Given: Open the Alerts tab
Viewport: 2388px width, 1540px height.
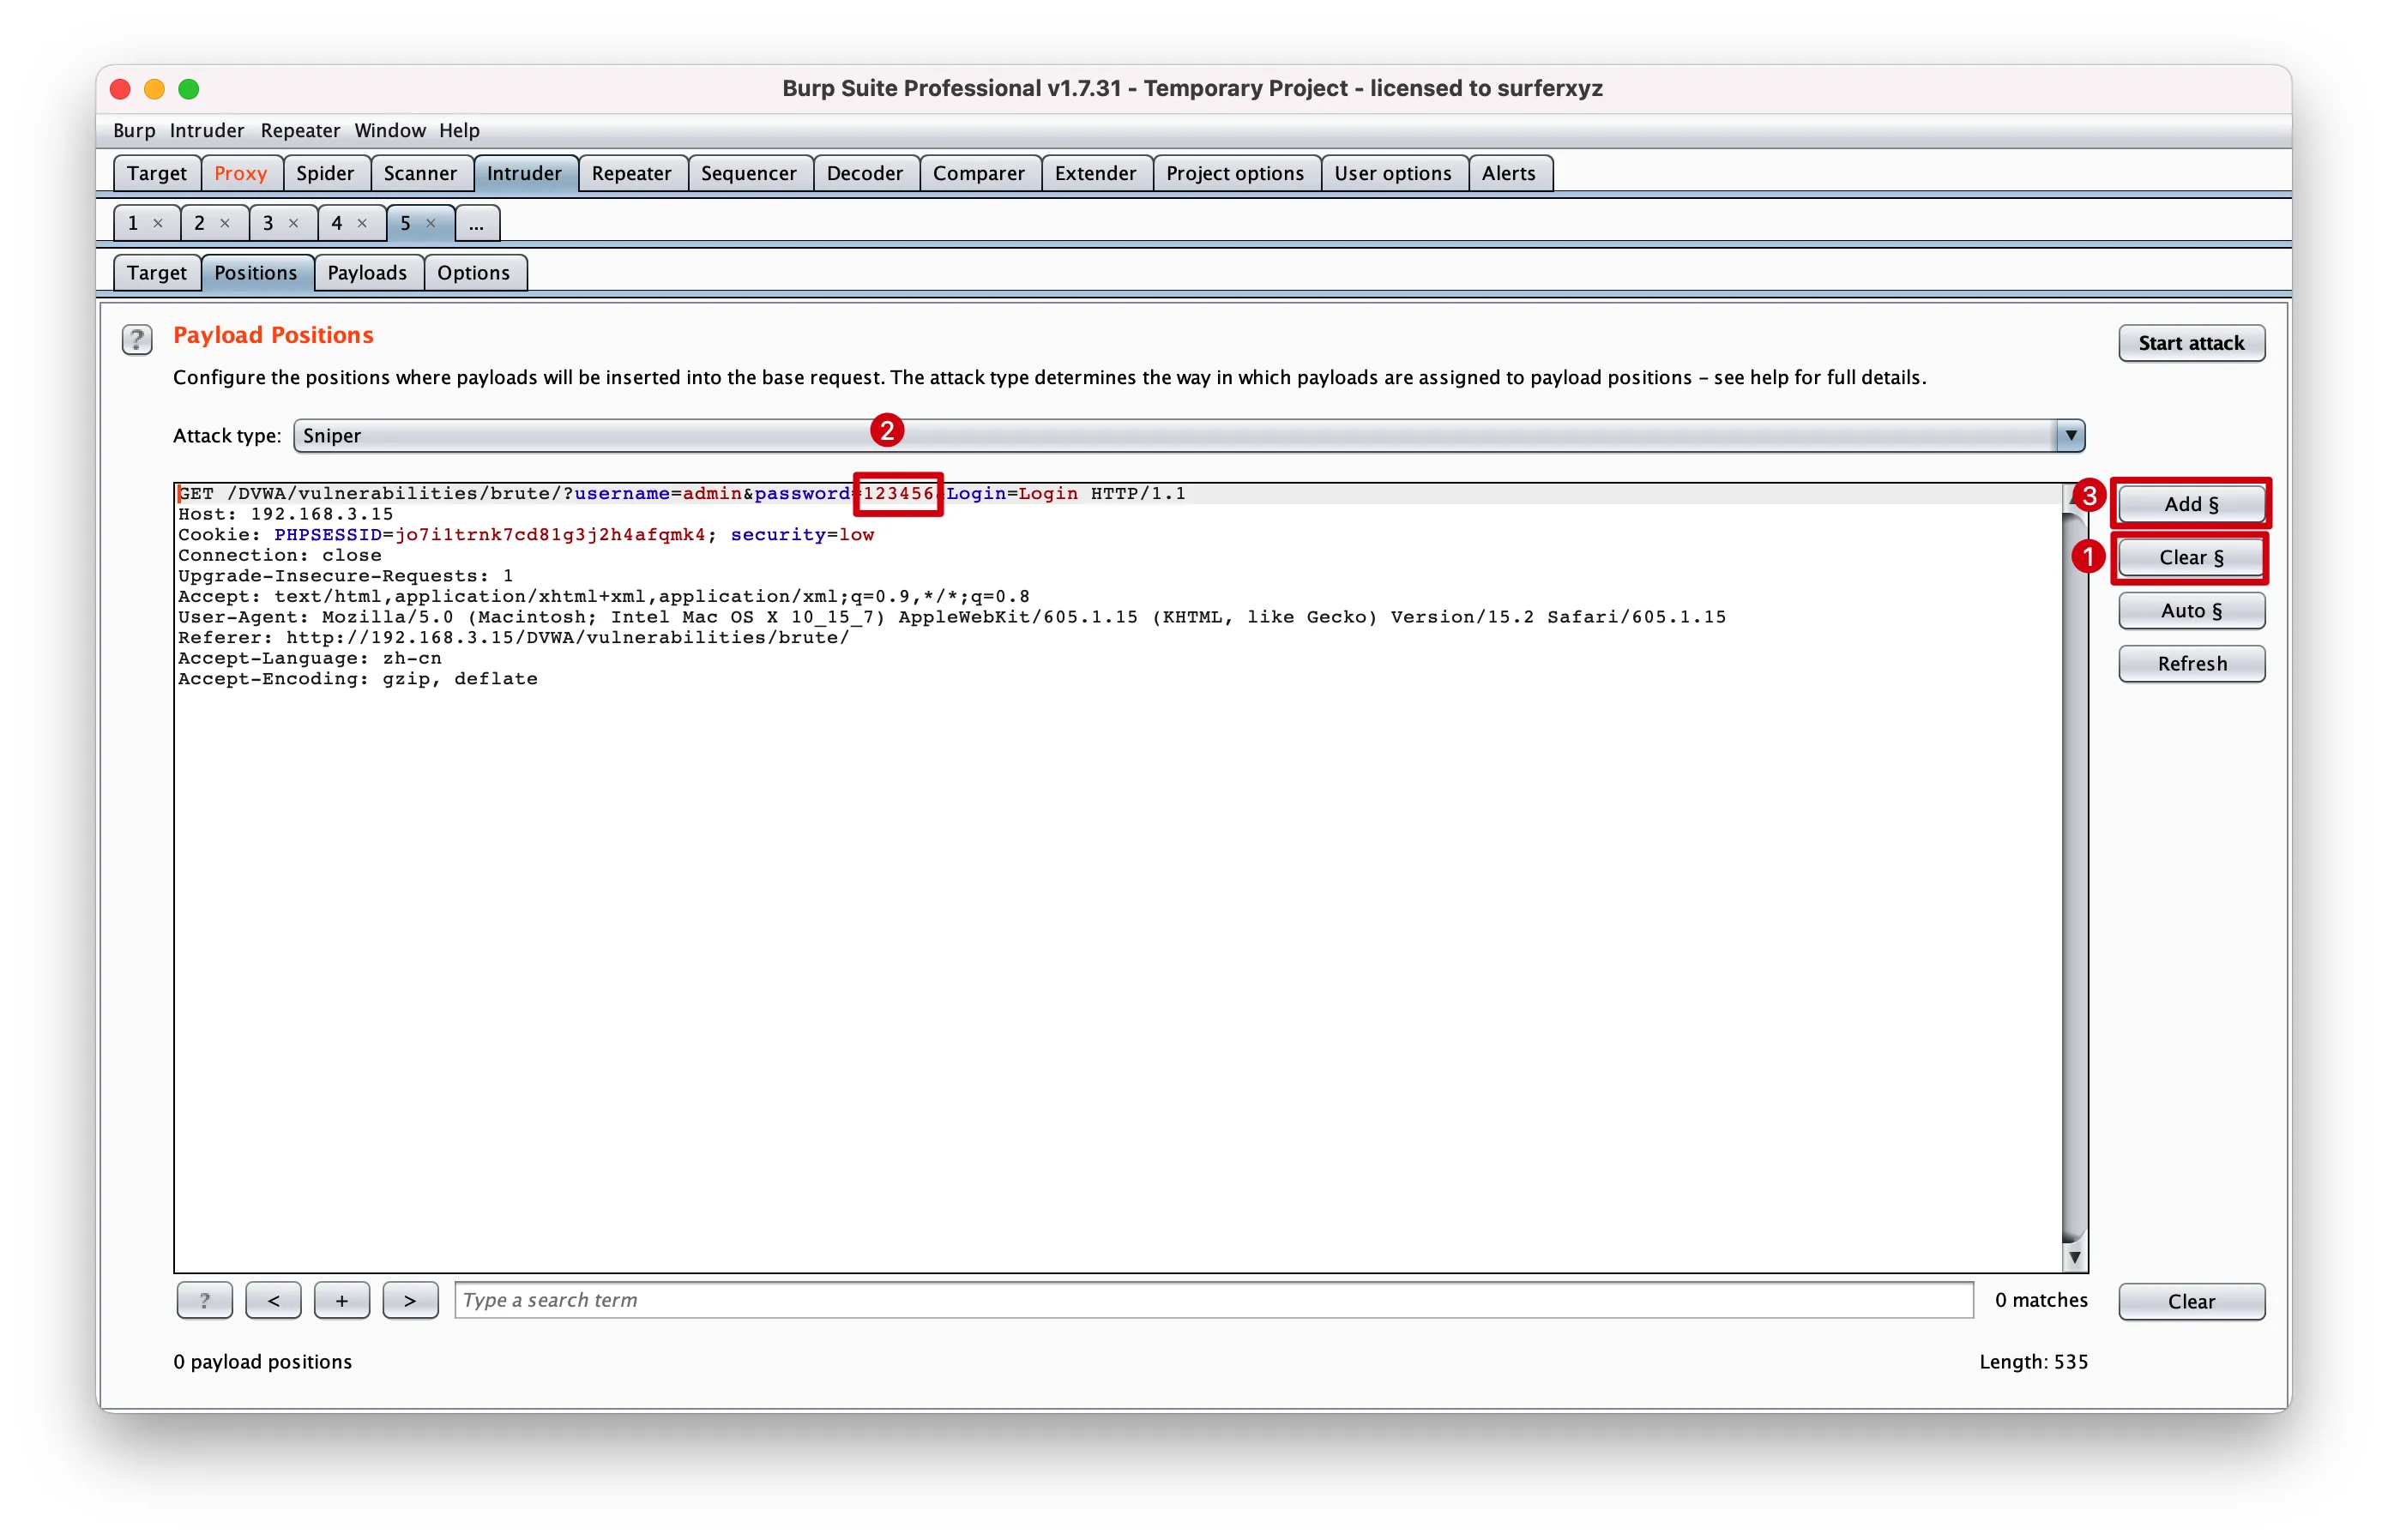Looking at the screenshot, I should 1509,174.
